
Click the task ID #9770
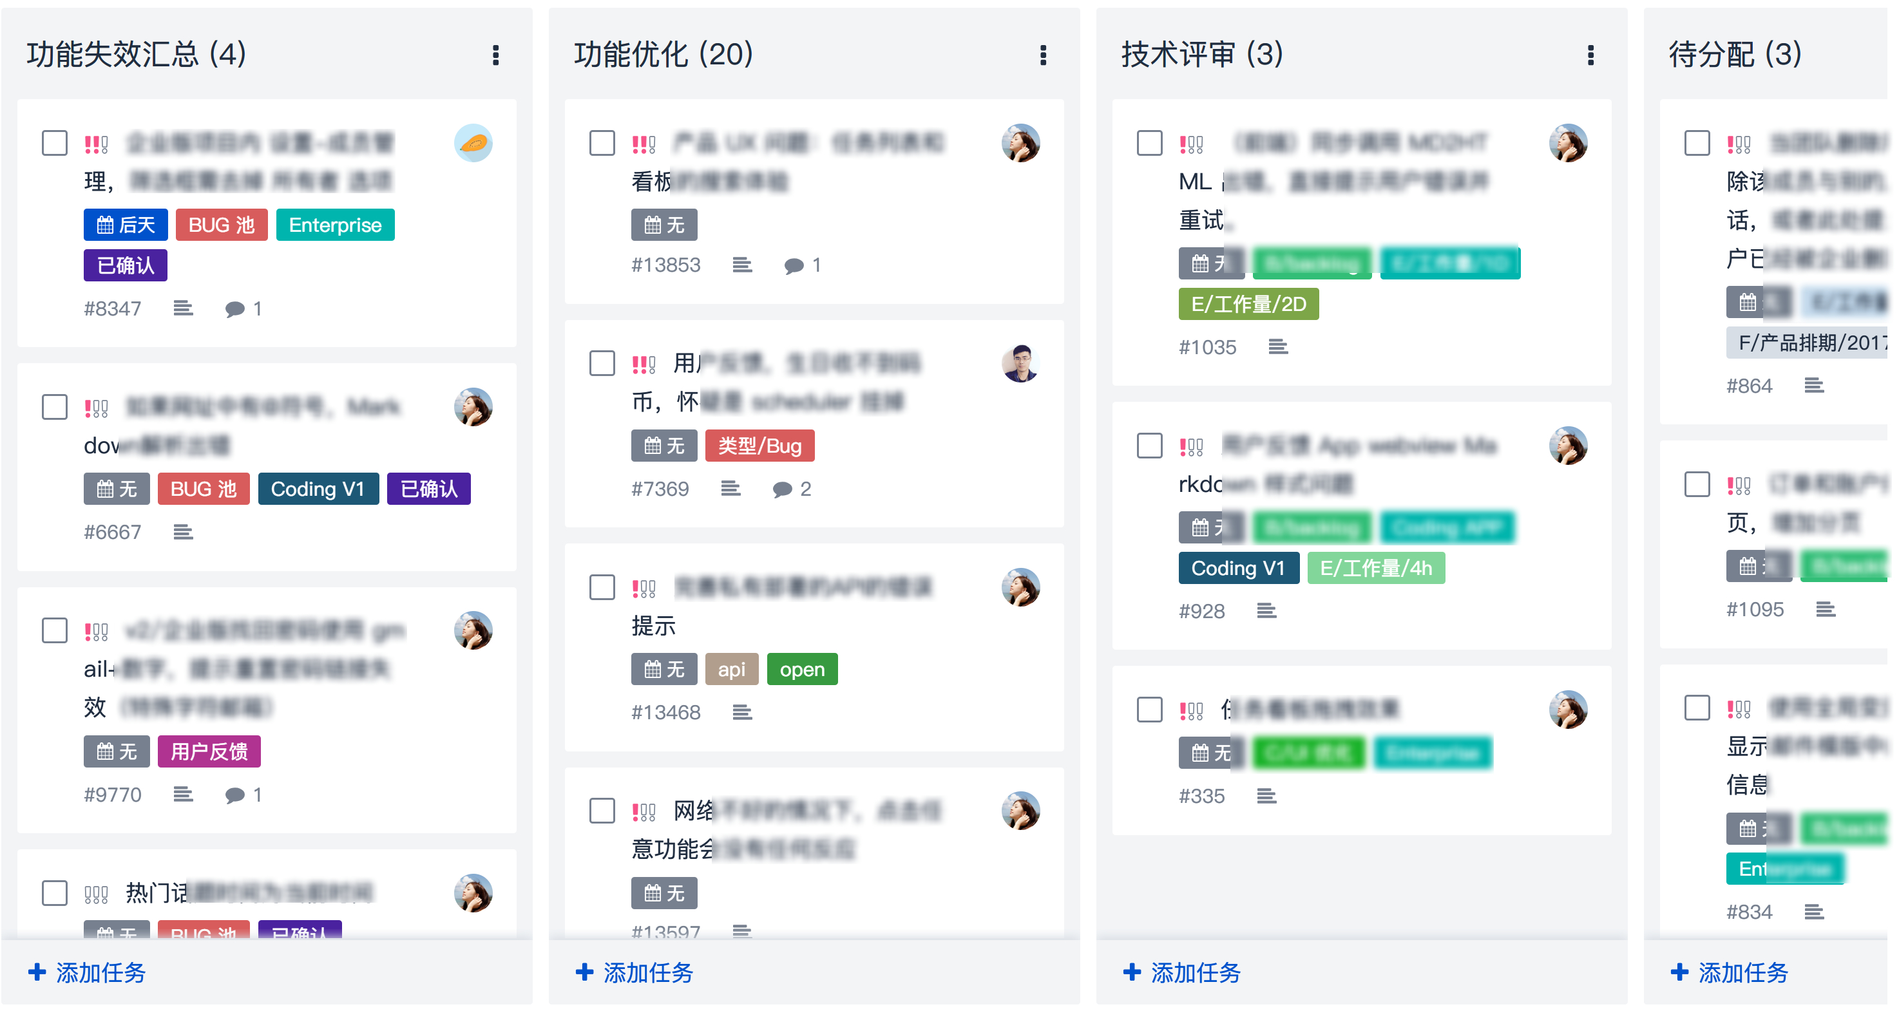pos(112,794)
